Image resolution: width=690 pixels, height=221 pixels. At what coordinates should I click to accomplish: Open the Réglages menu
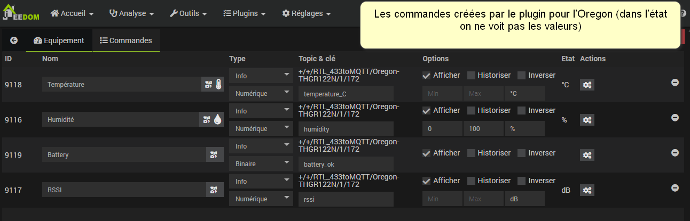click(x=306, y=13)
